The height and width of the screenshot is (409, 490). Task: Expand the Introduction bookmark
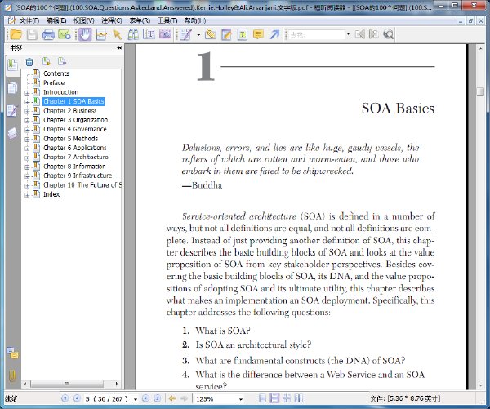pyautogui.click(x=27, y=92)
